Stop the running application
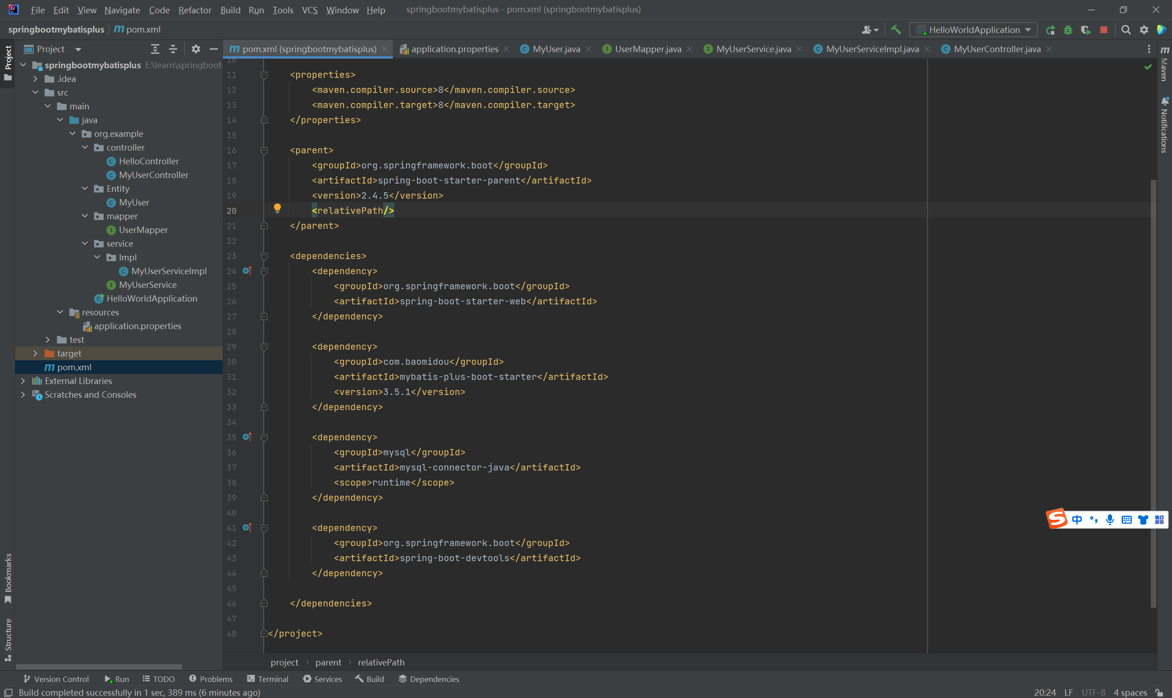Image resolution: width=1172 pixels, height=698 pixels. click(x=1103, y=30)
